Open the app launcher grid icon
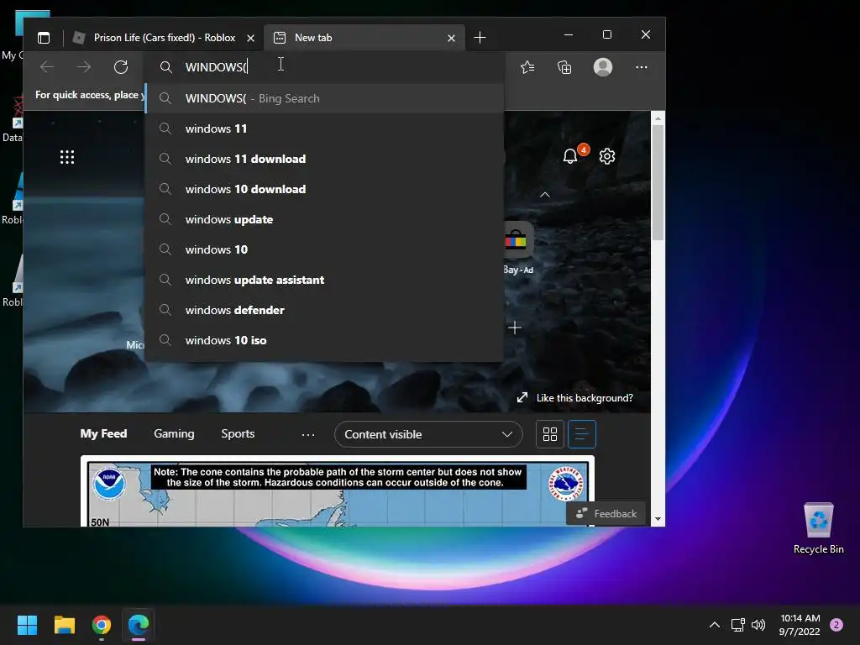The image size is (860, 645). 67,157
